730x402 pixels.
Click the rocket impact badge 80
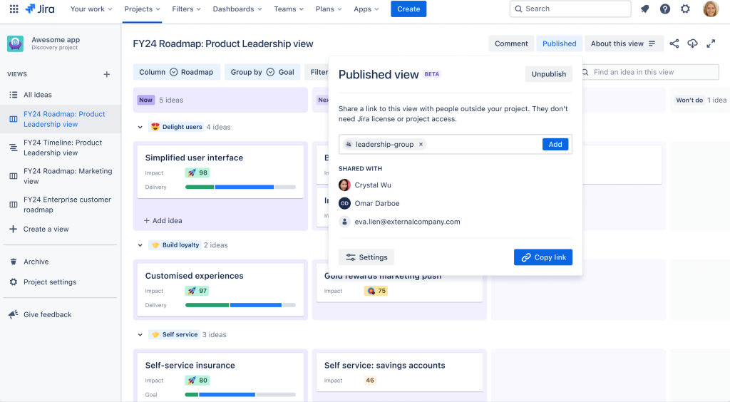coord(197,380)
